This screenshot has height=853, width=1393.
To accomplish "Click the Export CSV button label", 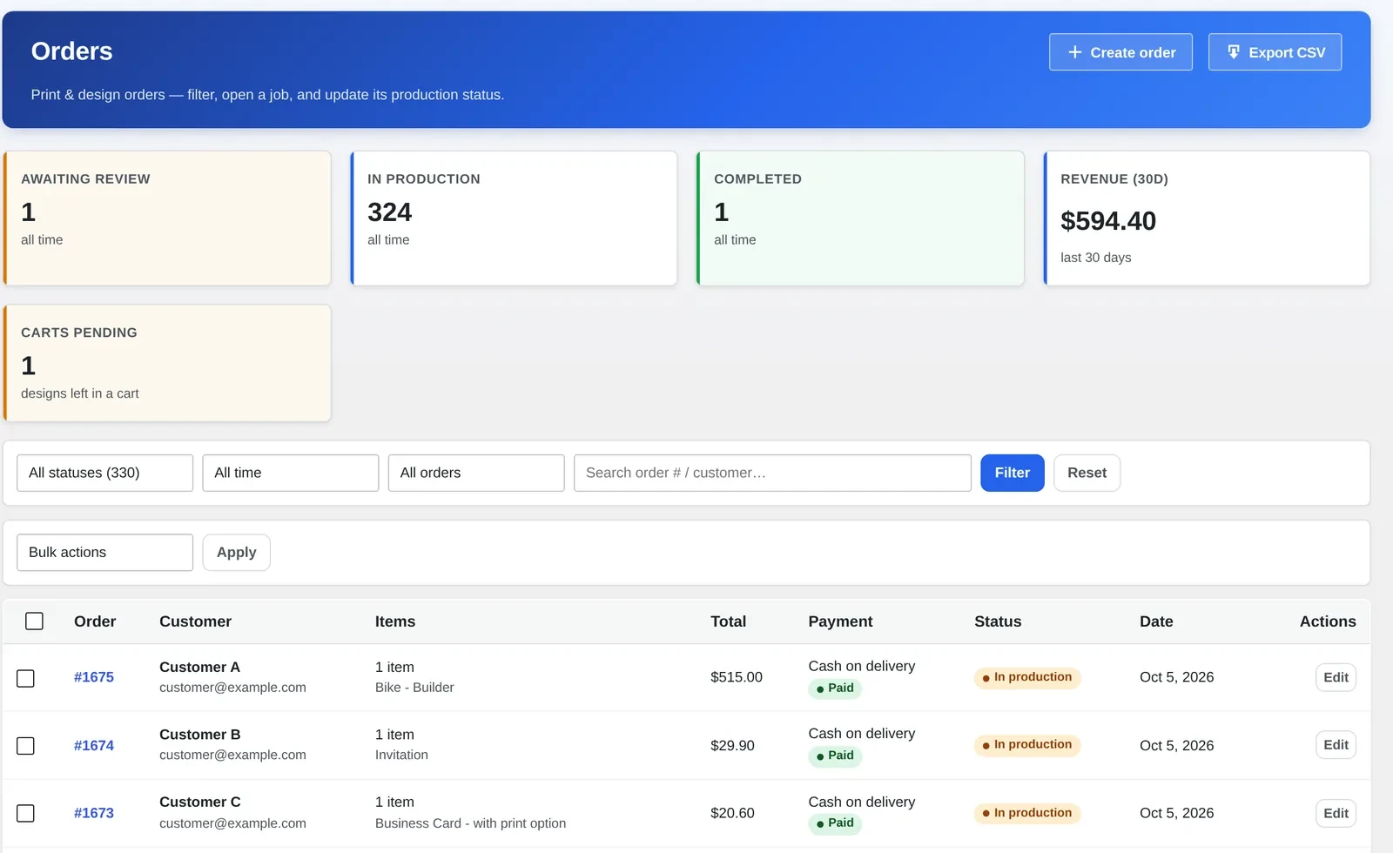I will click(1287, 52).
